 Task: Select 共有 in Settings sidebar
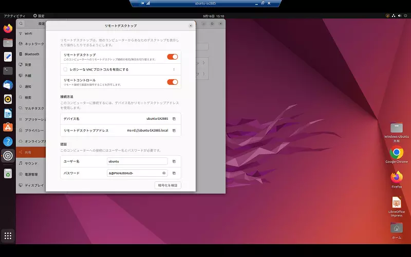coord(31,152)
